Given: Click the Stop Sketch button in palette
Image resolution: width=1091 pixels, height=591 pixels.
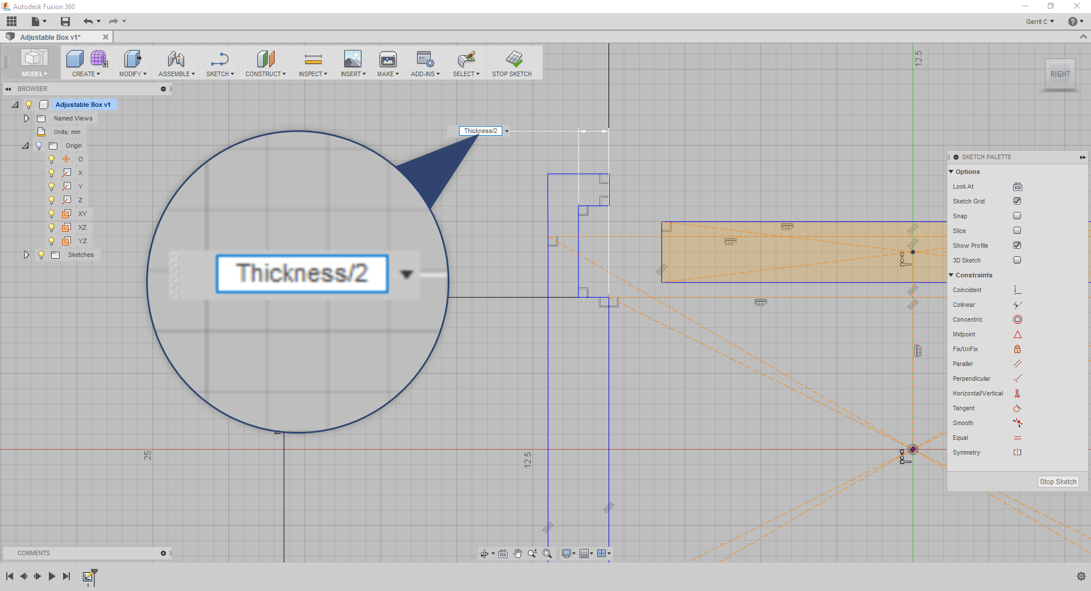Looking at the screenshot, I should tap(1057, 481).
